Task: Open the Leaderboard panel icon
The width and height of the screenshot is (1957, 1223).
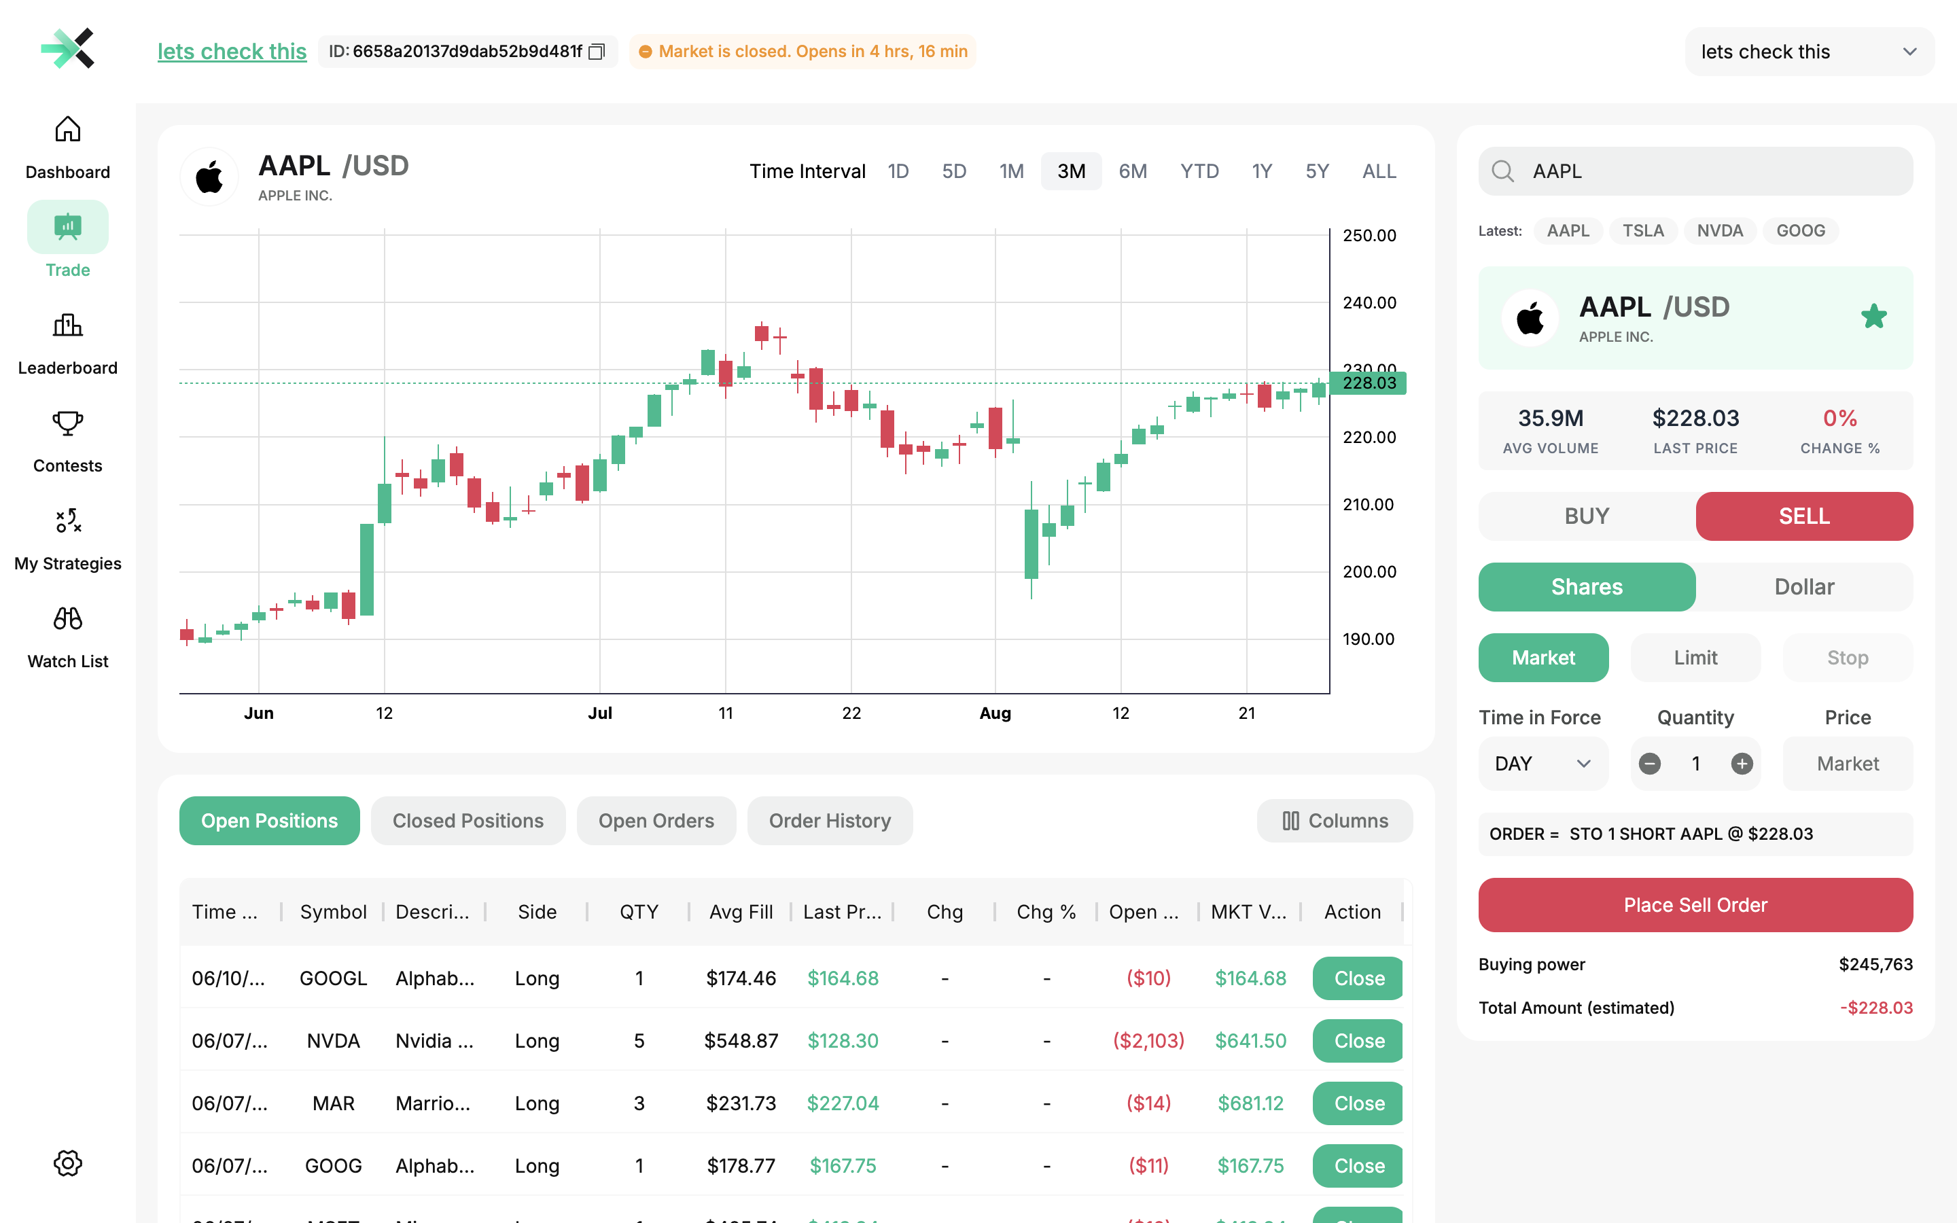Action: [67, 326]
